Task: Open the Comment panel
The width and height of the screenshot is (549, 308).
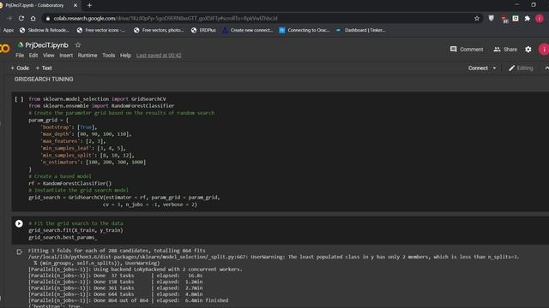Action: (x=467, y=50)
